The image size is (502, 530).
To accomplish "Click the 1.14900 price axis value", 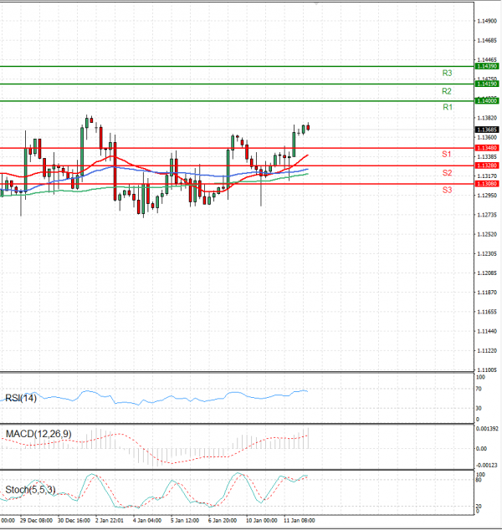I will click(487, 21).
